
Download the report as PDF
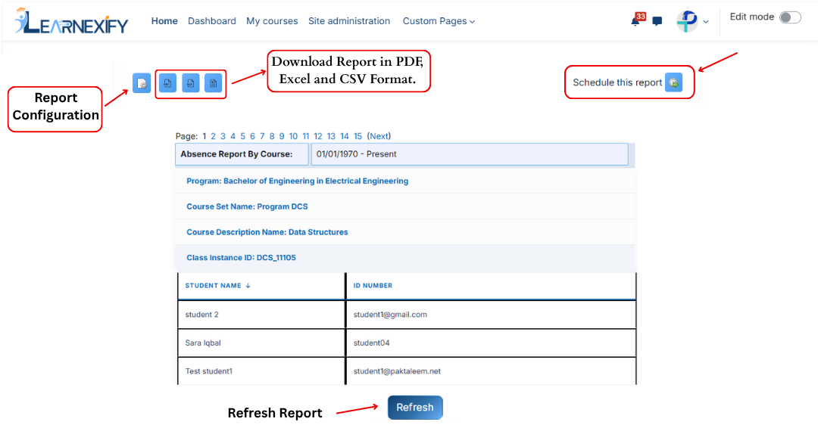point(167,82)
